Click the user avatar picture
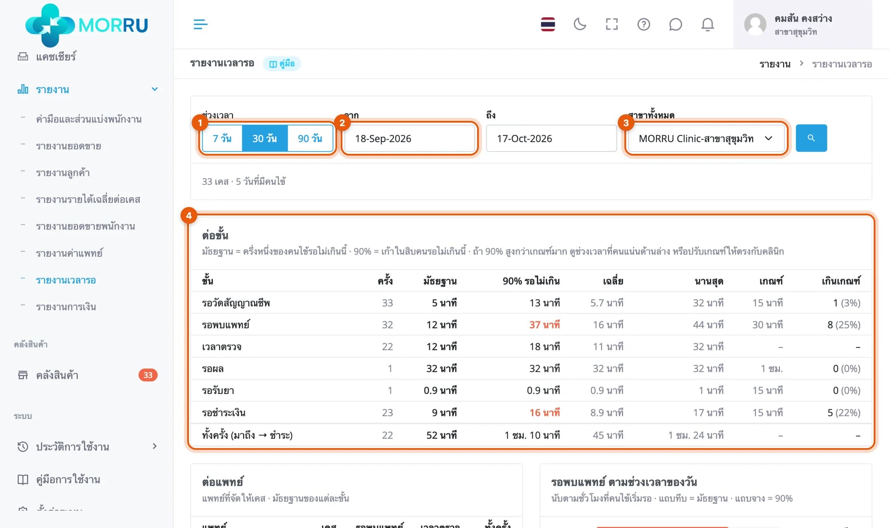Image resolution: width=889 pixels, height=528 pixels. (755, 24)
